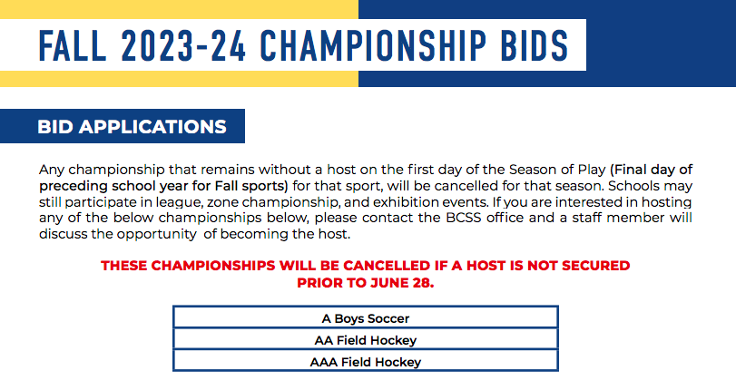Screen dimensions: 736x390
Task: Click the 'BCSS office' mention in paragraph
Action: (485, 218)
